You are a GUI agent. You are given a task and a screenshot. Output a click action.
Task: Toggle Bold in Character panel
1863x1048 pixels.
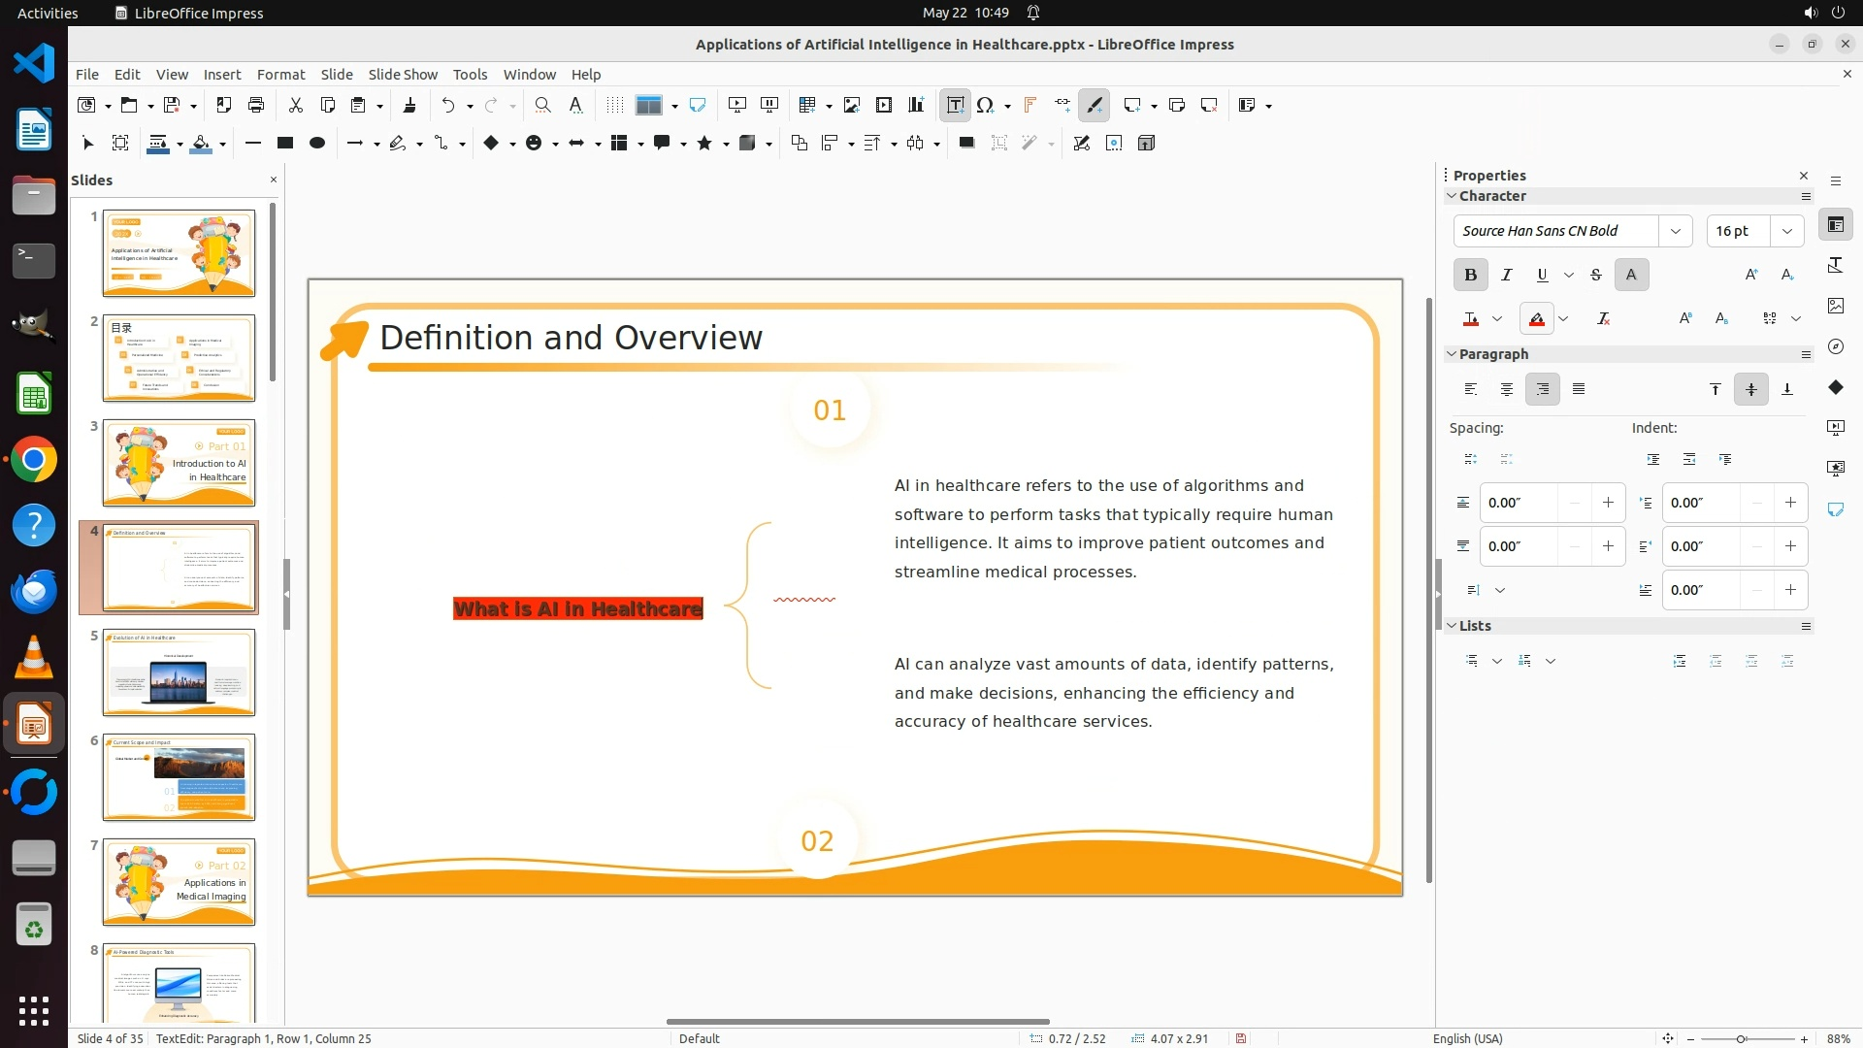coord(1470,275)
